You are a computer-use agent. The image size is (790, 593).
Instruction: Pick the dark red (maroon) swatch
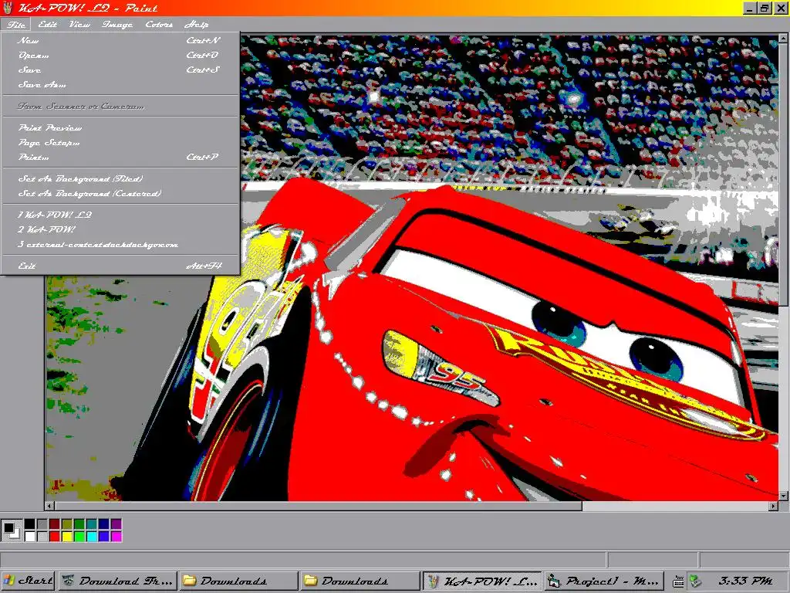(55, 524)
